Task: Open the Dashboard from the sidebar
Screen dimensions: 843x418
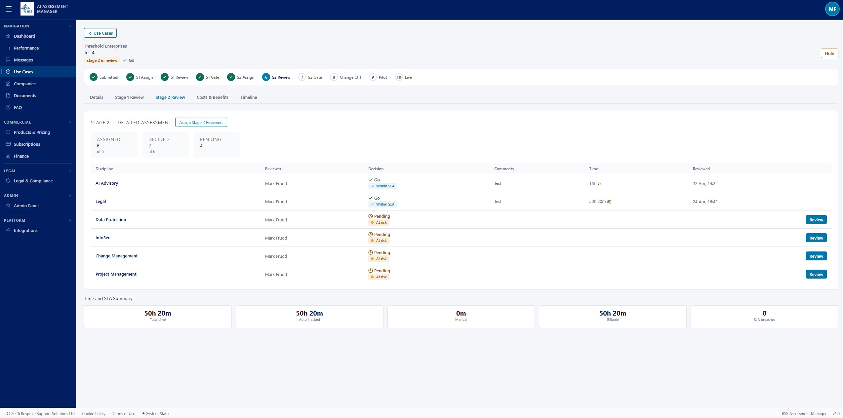Action: pos(24,36)
